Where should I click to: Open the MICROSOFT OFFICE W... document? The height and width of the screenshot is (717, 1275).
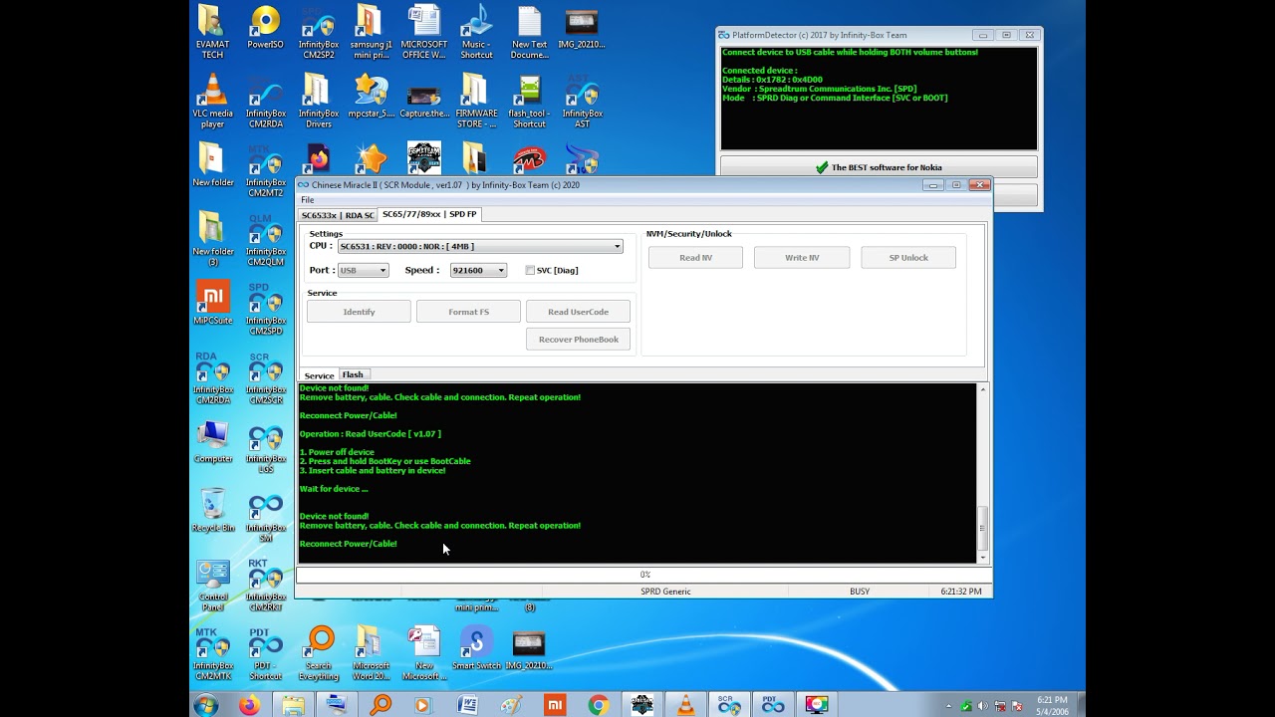click(424, 30)
